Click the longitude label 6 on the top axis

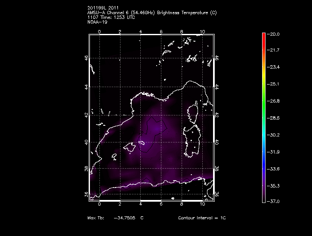click(x=161, y=32)
